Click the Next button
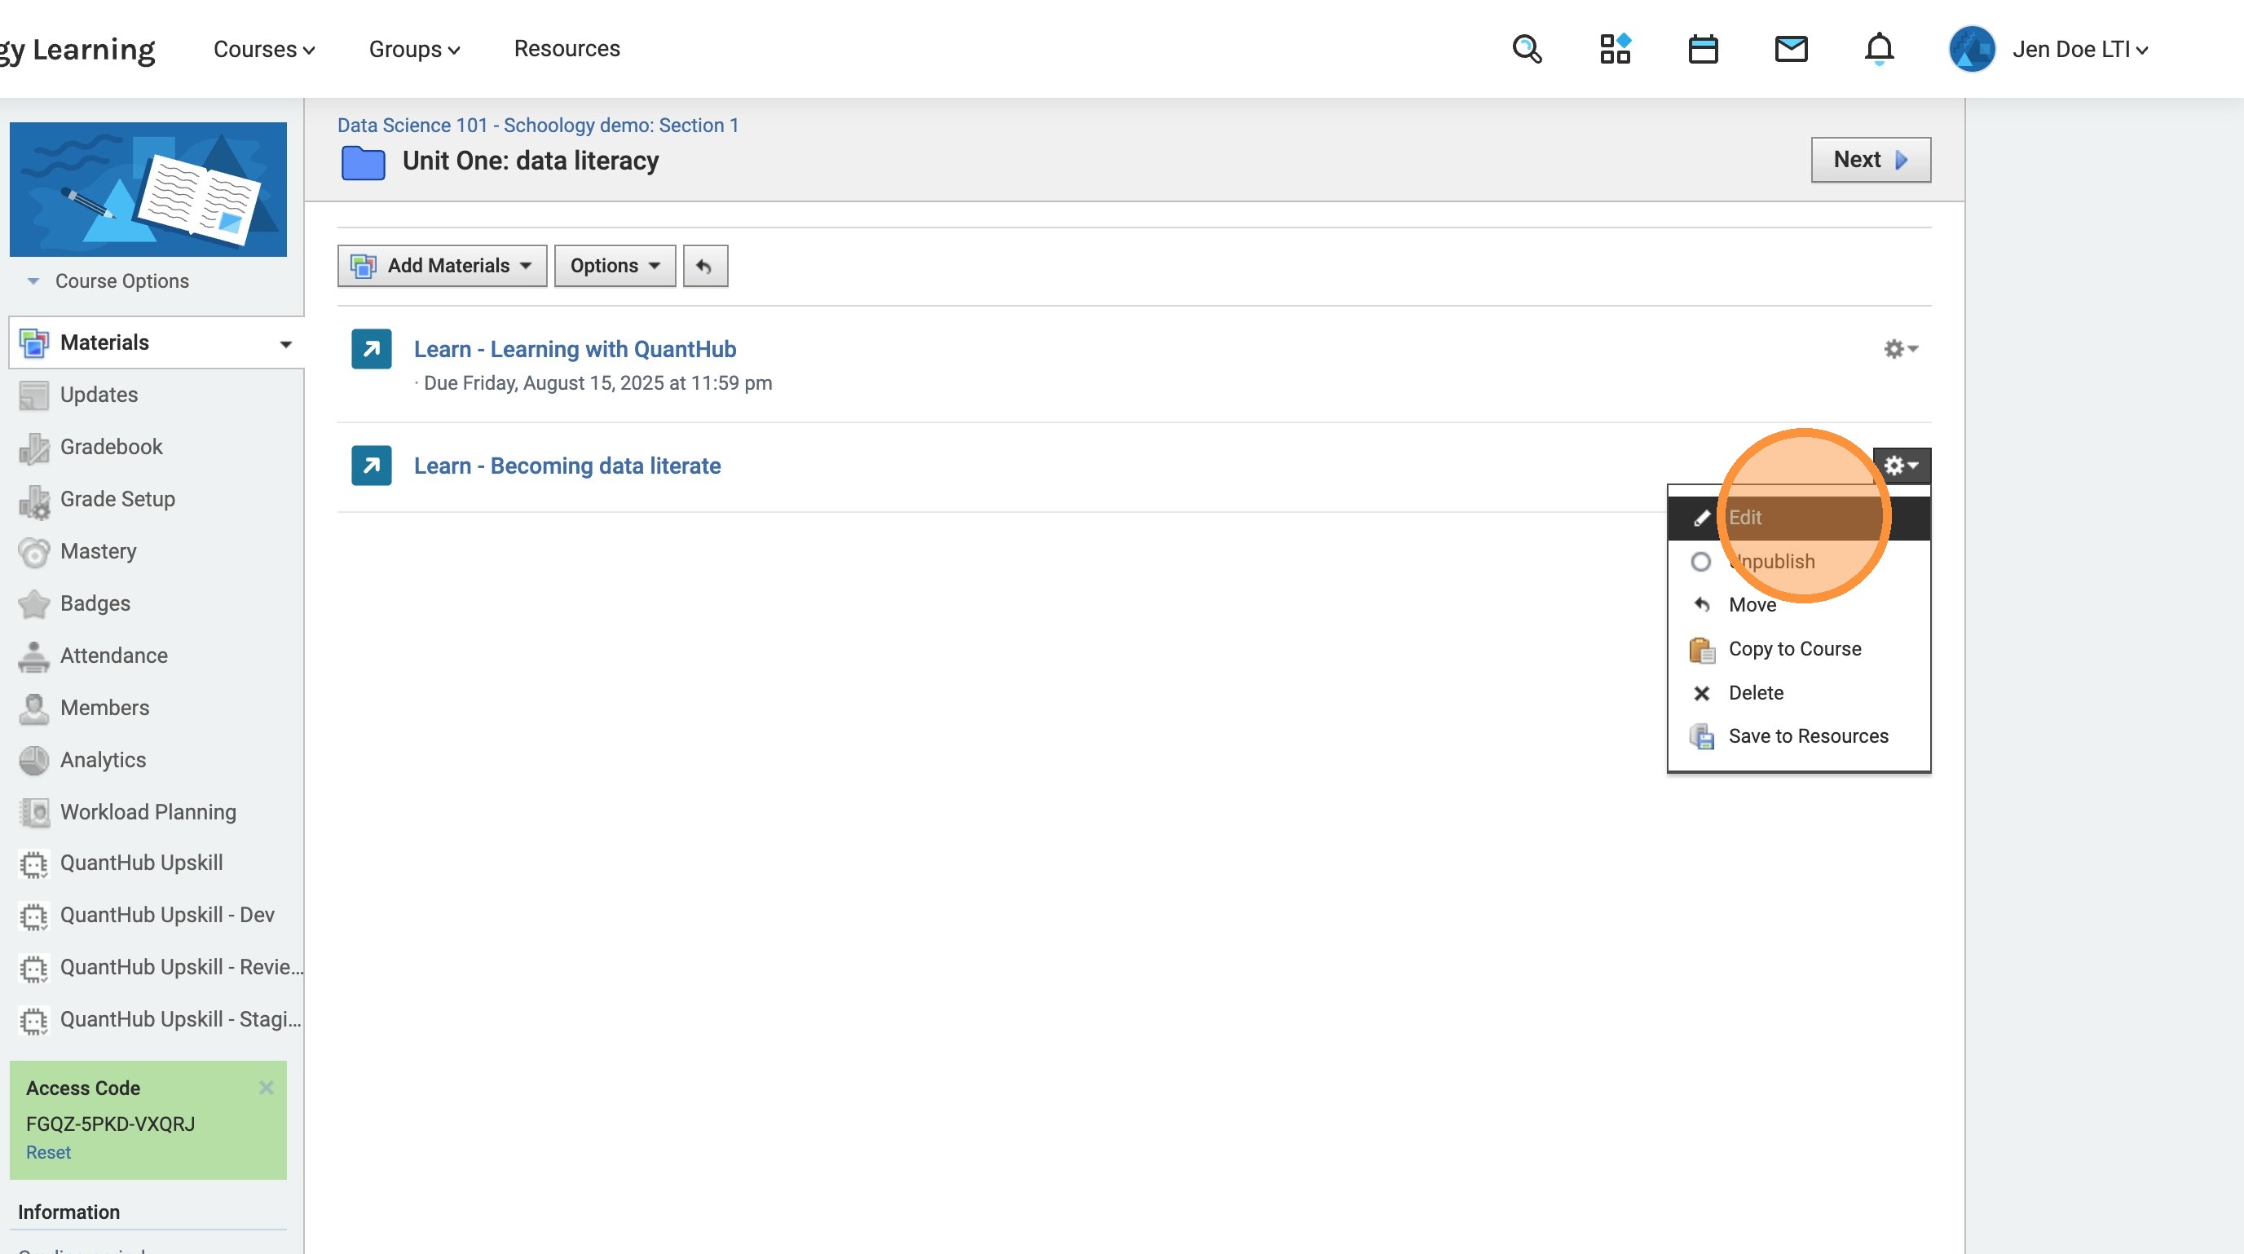The height and width of the screenshot is (1254, 2244). pyautogui.click(x=1869, y=160)
